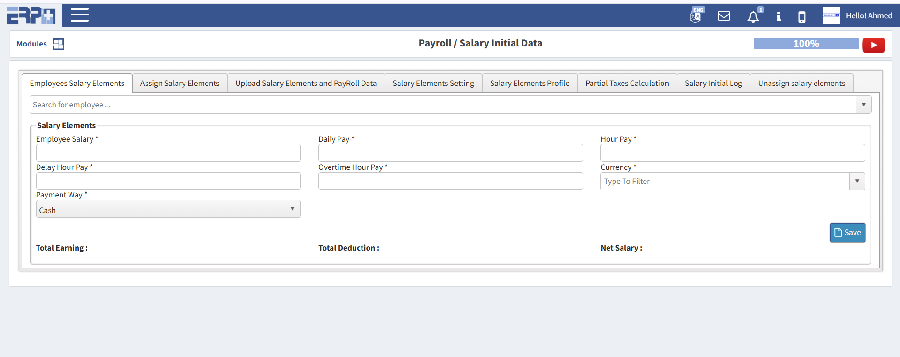This screenshot has width=900, height=357.
Task: Click the 100% progress bar
Action: click(806, 44)
